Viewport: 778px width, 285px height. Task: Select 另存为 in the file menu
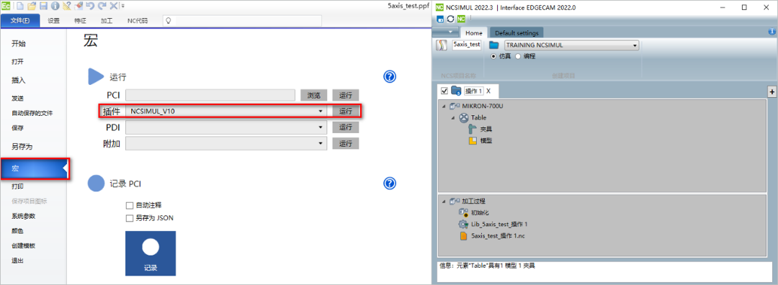(x=22, y=147)
